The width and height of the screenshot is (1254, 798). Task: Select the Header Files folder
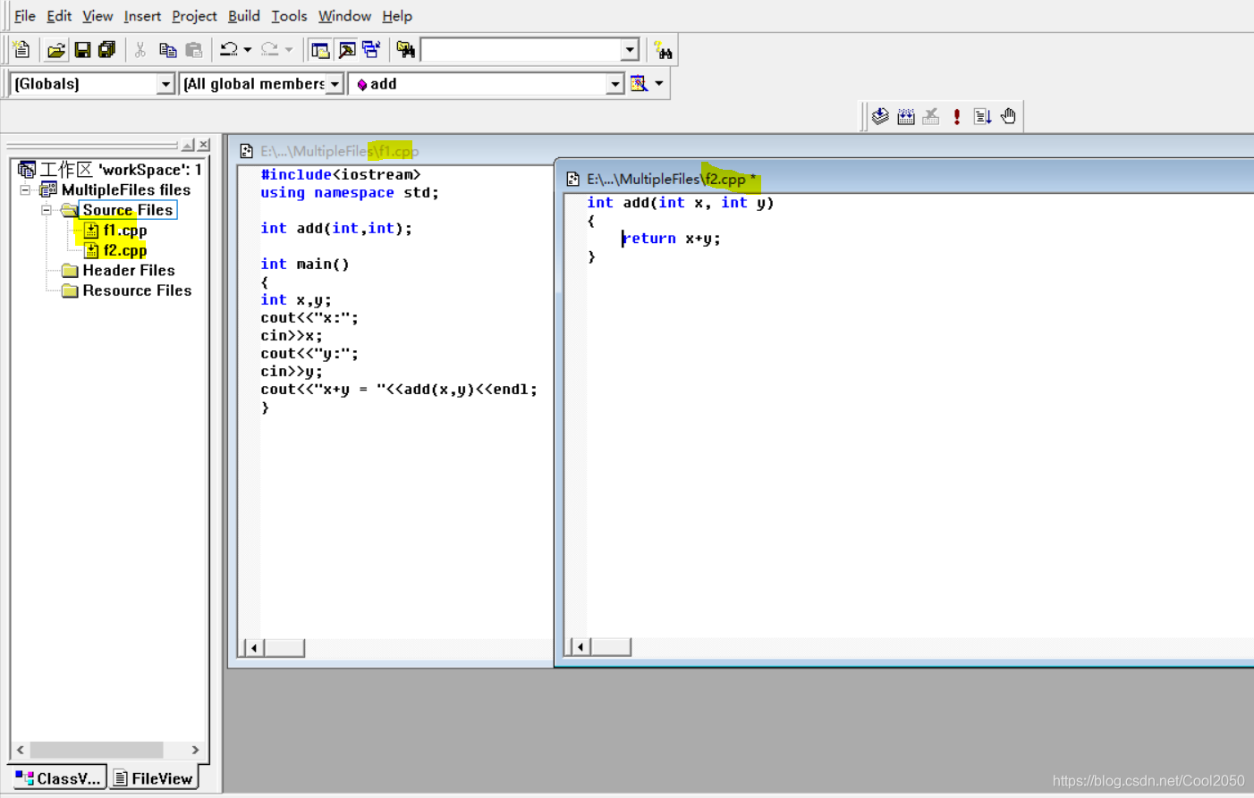tap(128, 271)
